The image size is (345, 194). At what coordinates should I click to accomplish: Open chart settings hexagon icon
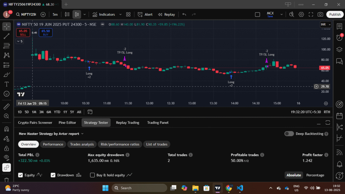tap(301, 14)
